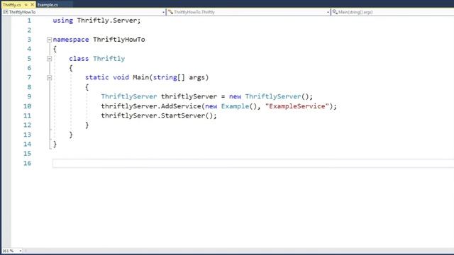454x255 pixels.
Task: Click "AddService" on line 10
Action: coord(181,106)
